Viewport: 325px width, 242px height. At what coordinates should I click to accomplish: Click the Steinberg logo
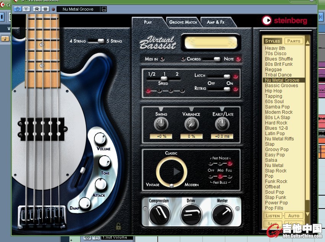284,21
